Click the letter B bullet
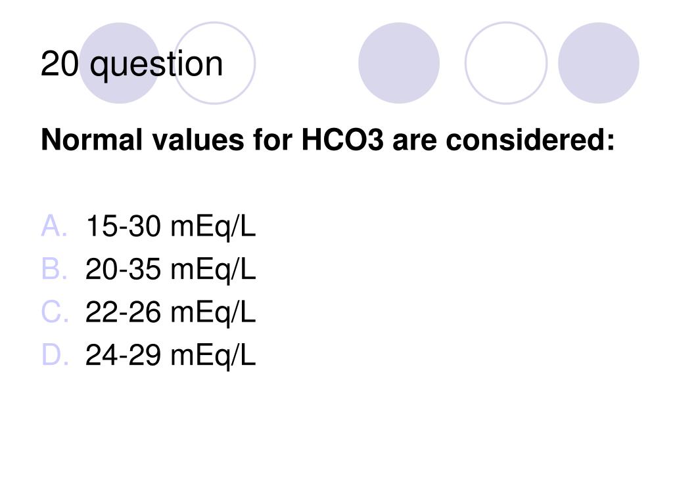Viewport: 673px width, 504px height. 54,269
